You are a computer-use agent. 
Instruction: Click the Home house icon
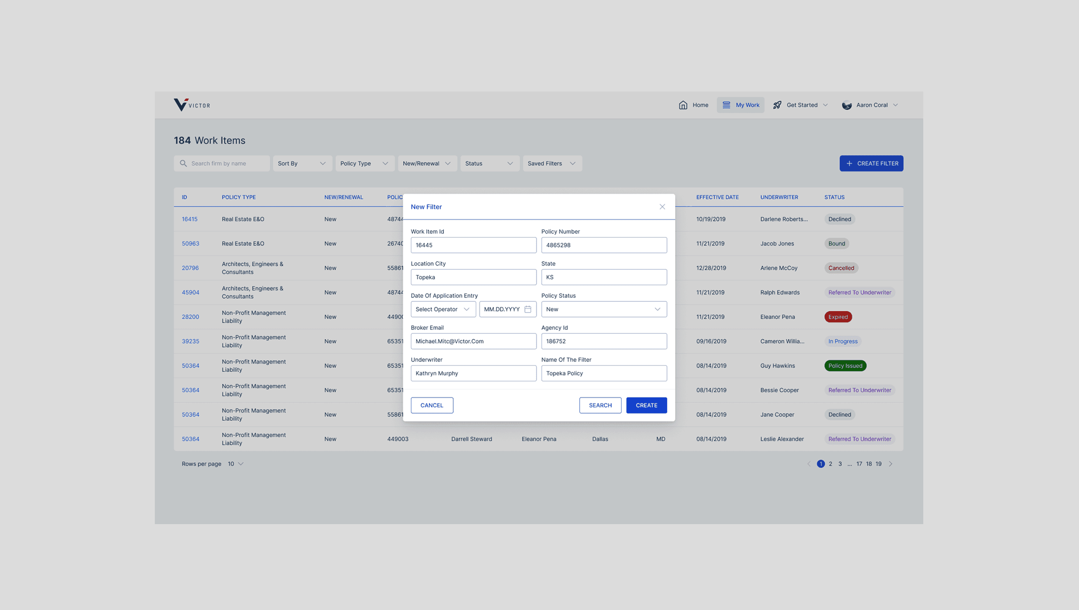click(683, 105)
